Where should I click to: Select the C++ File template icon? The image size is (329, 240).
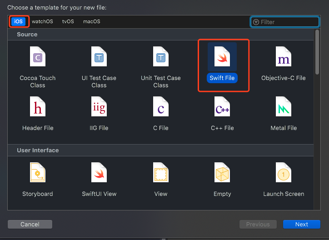click(222, 106)
